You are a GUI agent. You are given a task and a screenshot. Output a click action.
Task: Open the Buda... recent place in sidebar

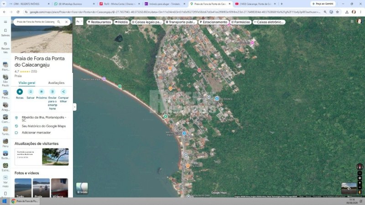(x=5, y=155)
